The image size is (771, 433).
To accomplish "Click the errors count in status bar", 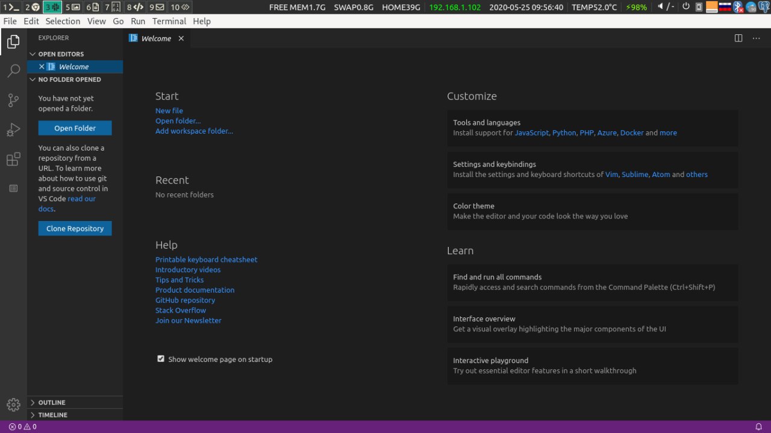I will point(16,426).
